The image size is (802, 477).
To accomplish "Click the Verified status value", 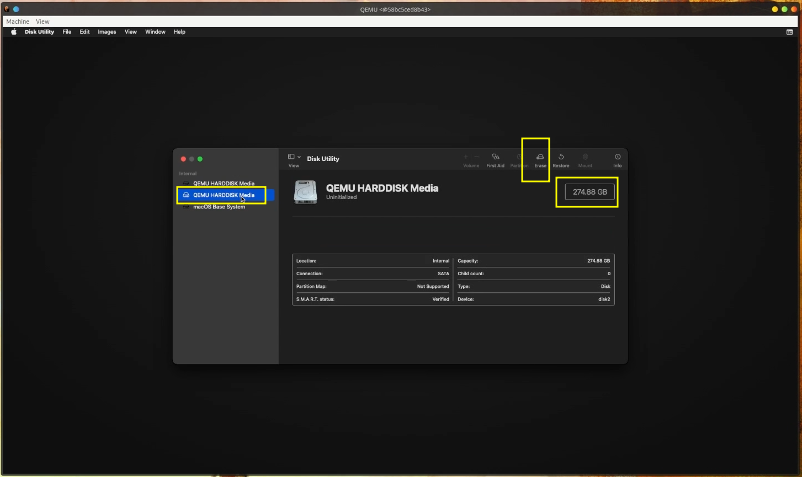I will [440, 299].
